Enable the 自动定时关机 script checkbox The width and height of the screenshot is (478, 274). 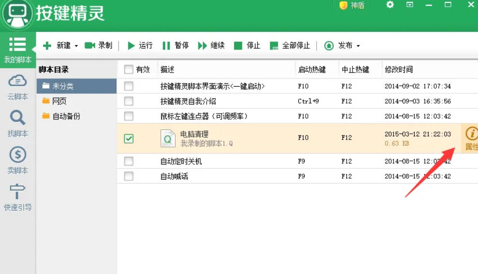128,161
